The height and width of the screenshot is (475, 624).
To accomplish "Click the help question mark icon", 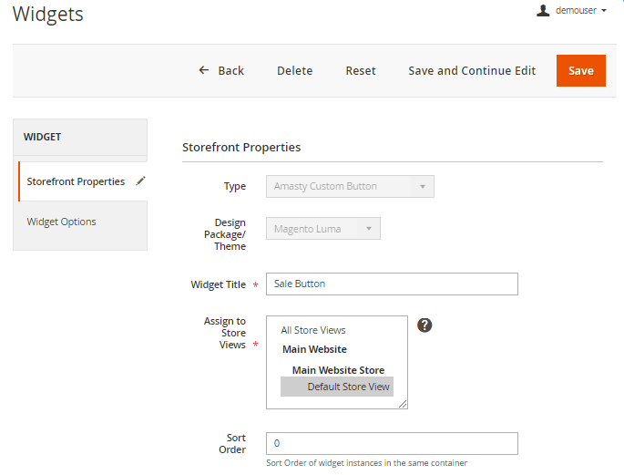I will tap(424, 325).
